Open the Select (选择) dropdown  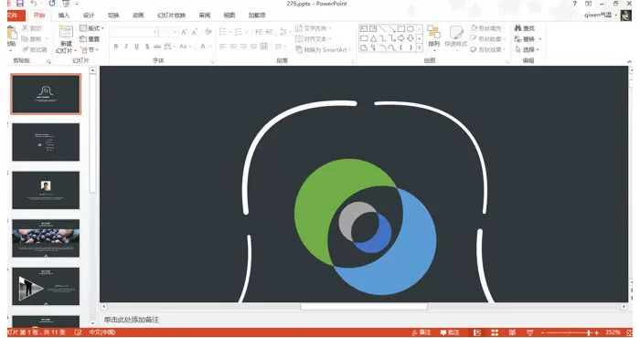click(527, 49)
